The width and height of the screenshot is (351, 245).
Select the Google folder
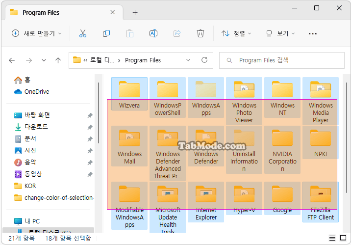tap(282, 198)
